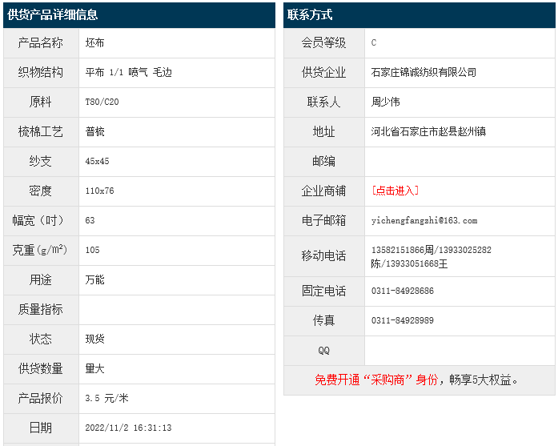Click the 供货产品详细信息 header
The height and width of the screenshot is (446, 558).
point(53,14)
